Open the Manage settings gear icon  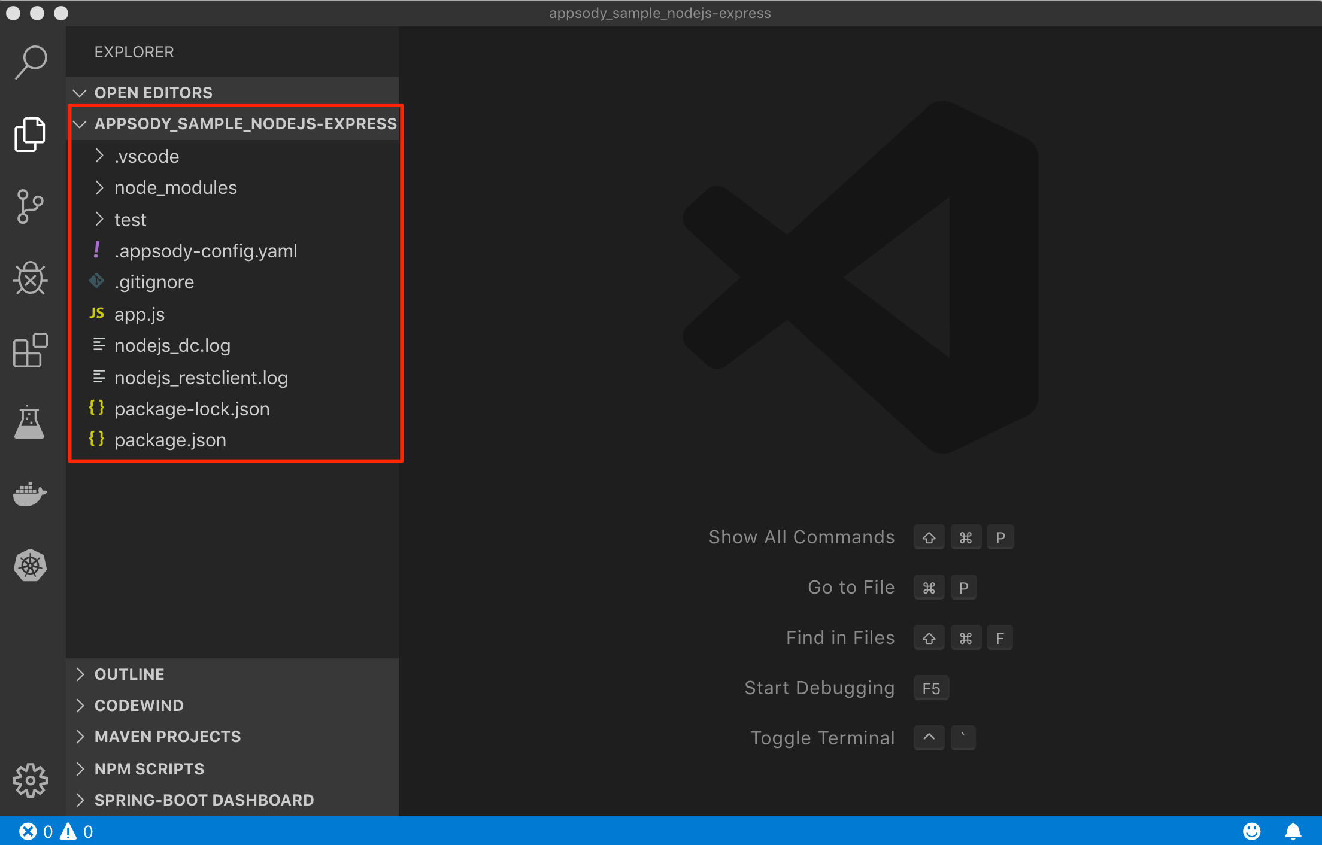[x=30, y=780]
